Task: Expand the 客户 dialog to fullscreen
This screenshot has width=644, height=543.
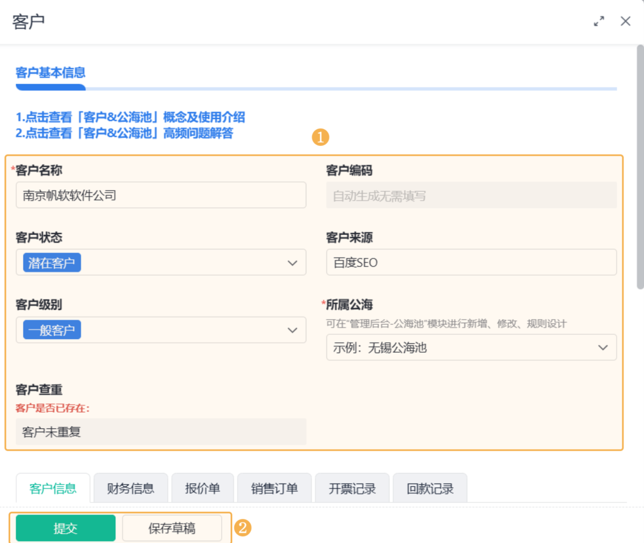Action: (x=599, y=21)
